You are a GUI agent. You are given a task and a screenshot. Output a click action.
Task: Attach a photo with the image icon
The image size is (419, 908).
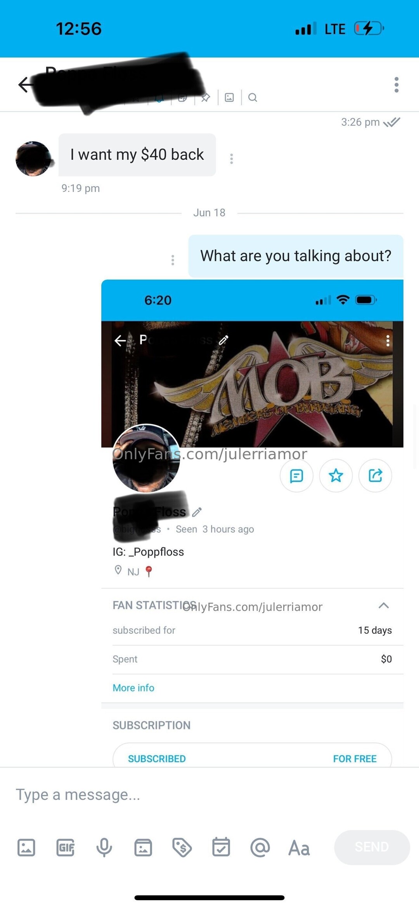[26, 847]
